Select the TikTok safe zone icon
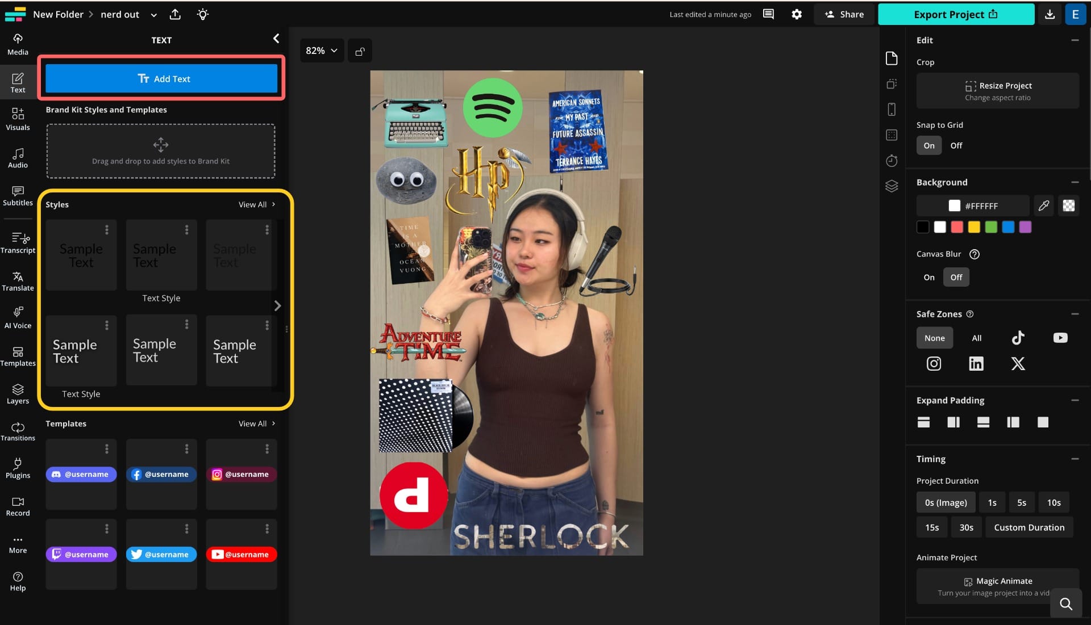This screenshot has width=1091, height=625. [x=1017, y=338]
